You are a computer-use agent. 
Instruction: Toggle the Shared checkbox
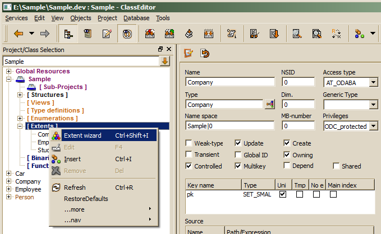tap(336, 166)
